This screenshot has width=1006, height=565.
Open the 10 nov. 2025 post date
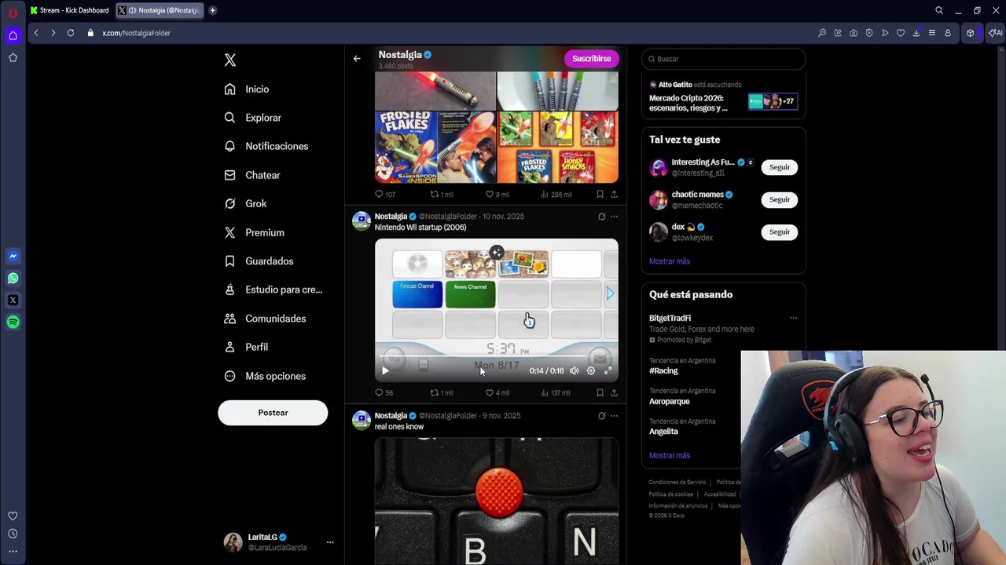(x=503, y=217)
